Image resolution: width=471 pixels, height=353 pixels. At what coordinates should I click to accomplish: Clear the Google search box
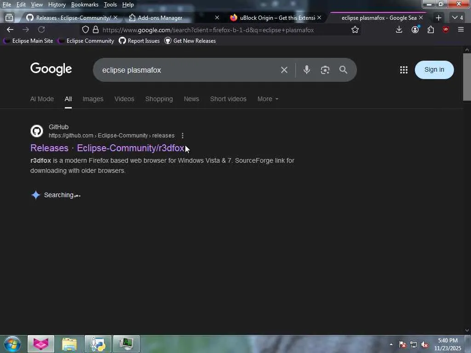click(x=284, y=70)
